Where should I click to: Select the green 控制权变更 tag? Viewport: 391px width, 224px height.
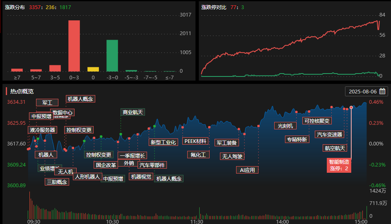[99, 155]
